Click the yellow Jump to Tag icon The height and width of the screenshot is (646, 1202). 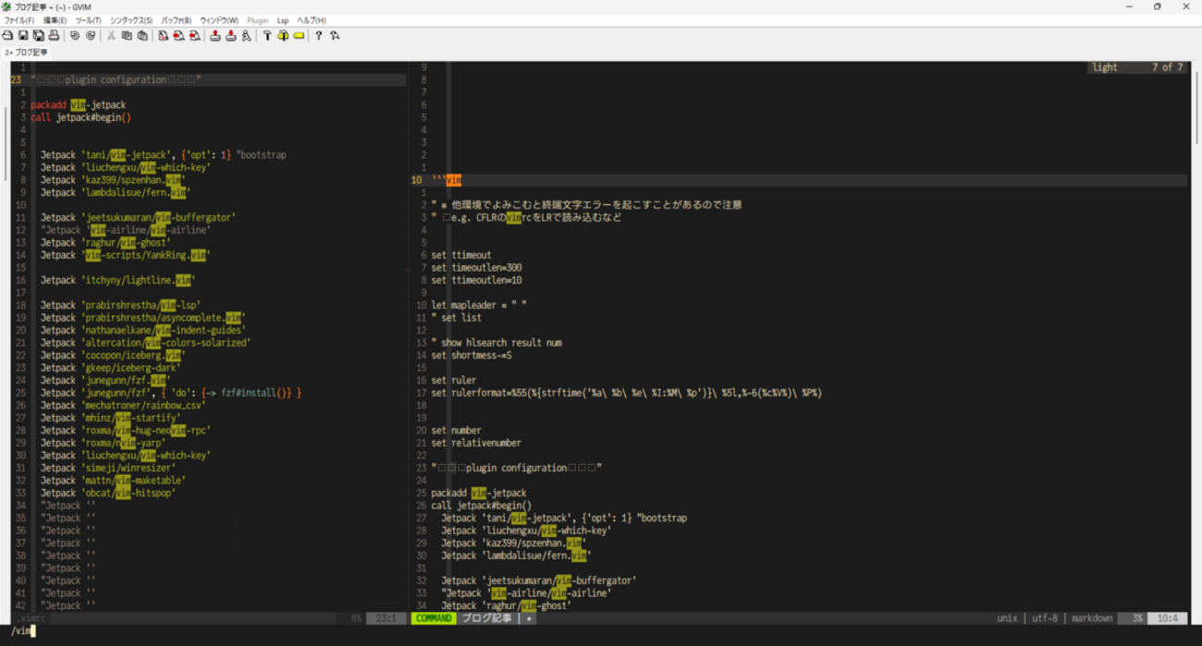(299, 36)
